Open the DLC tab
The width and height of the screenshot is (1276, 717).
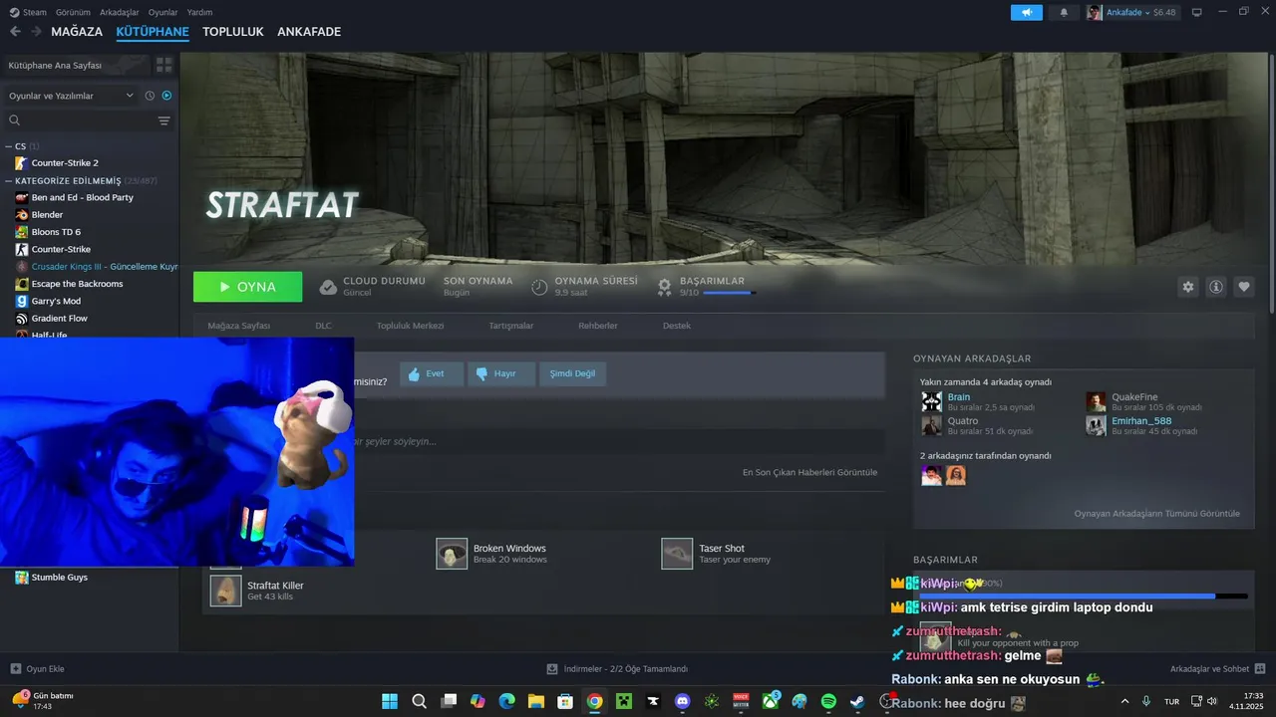pos(323,326)
